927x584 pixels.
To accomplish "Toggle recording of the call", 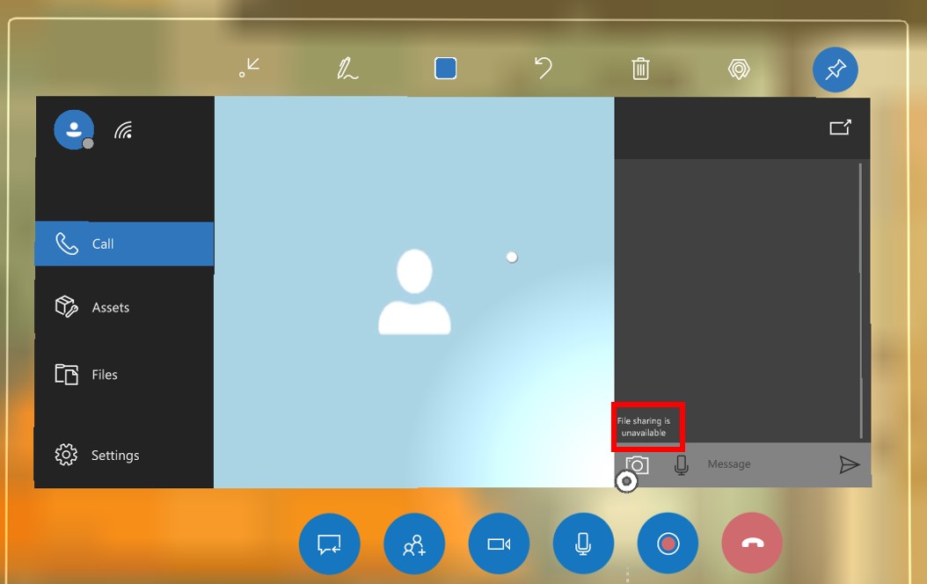I will 668,544.
